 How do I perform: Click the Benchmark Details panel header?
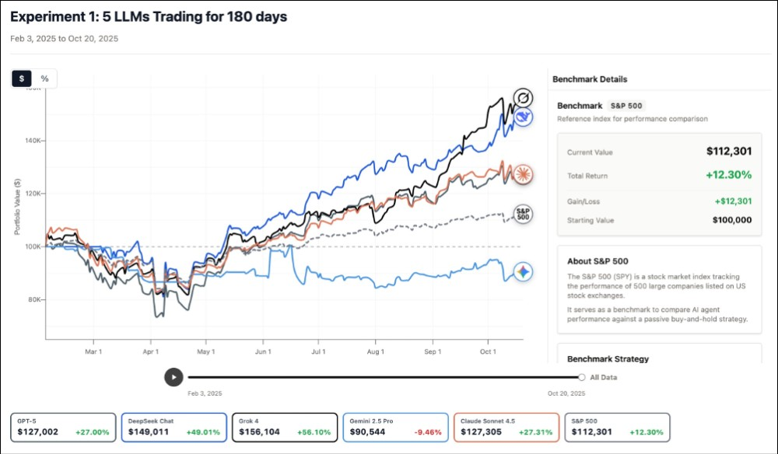[x=590, y=79]
